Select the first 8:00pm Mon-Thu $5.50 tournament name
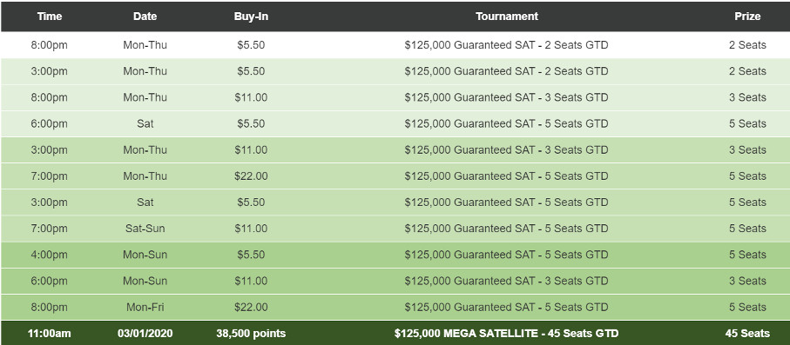790x345 pixels. tap(506, 45)
